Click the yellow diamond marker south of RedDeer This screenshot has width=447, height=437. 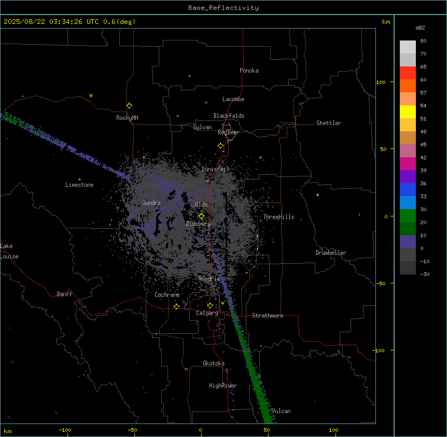221,146
